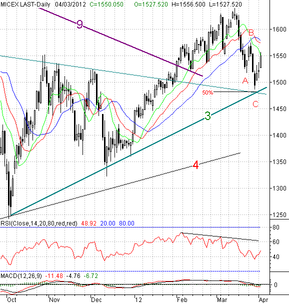The height and width of the screenshot is (304, 289).
Task: Select the low value L=1527.520
Action: click(225, 4)
